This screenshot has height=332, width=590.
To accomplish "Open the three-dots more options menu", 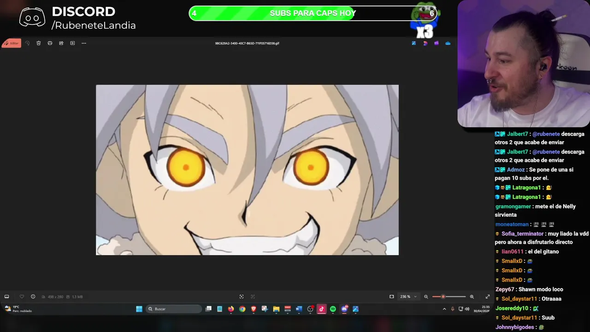I will [84, 43].
